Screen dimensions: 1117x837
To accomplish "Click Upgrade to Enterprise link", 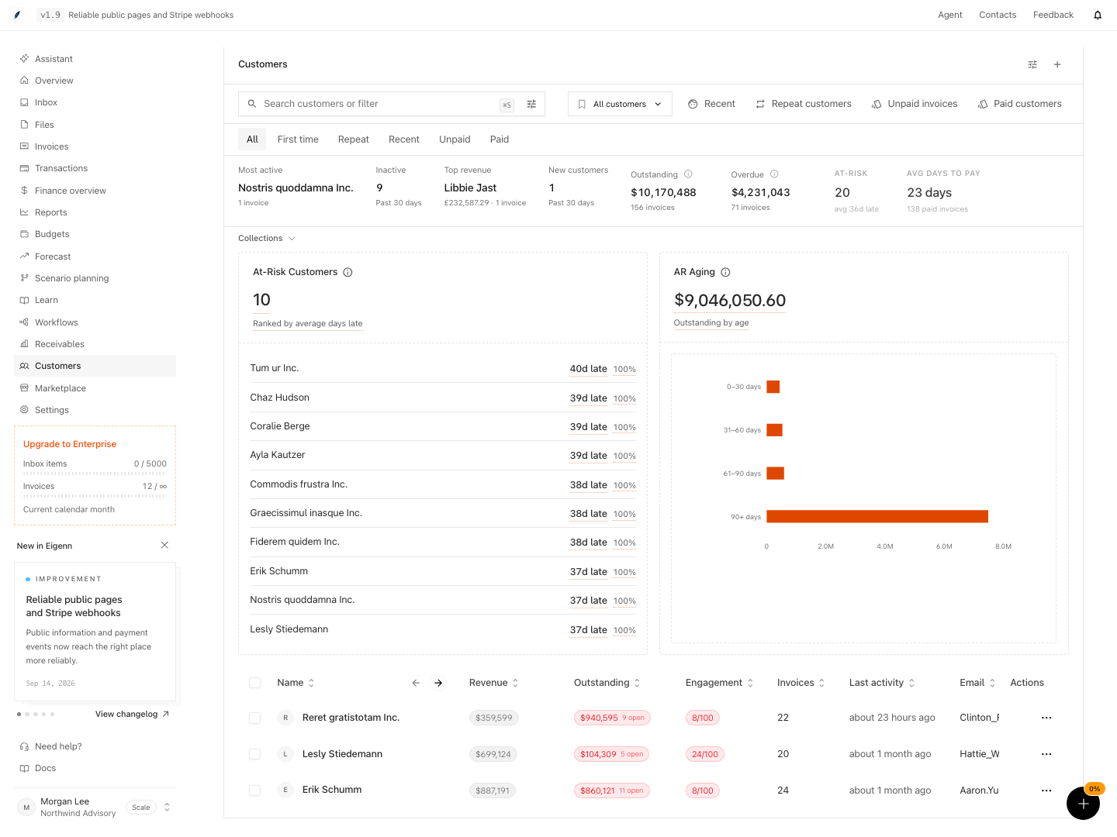I will coord(70,444).
